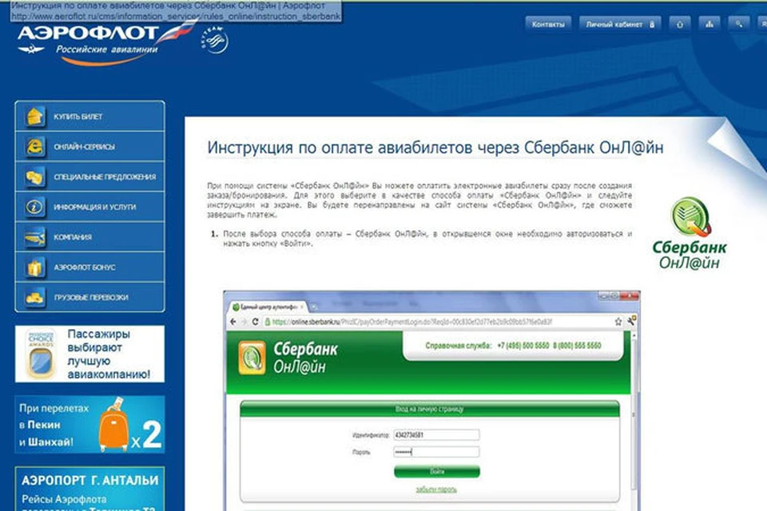This screenshot has height=511, width=767.
Task: Click the info icon beside Информация и услуги
Action: pyautogui.click(x=34, y=207)
